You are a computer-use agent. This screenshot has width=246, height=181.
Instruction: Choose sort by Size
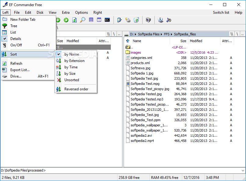[76, 74]
